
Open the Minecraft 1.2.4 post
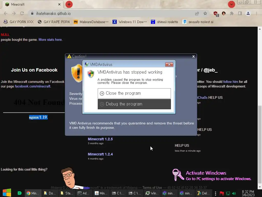[x=100, y=154]
